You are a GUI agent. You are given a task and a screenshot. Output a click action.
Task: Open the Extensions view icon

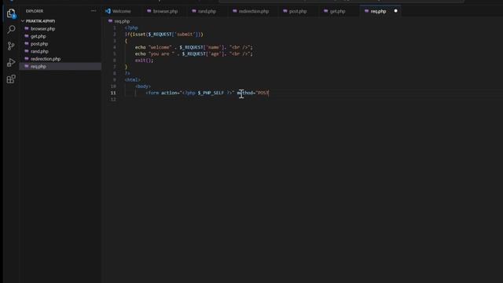click(11, 79)
